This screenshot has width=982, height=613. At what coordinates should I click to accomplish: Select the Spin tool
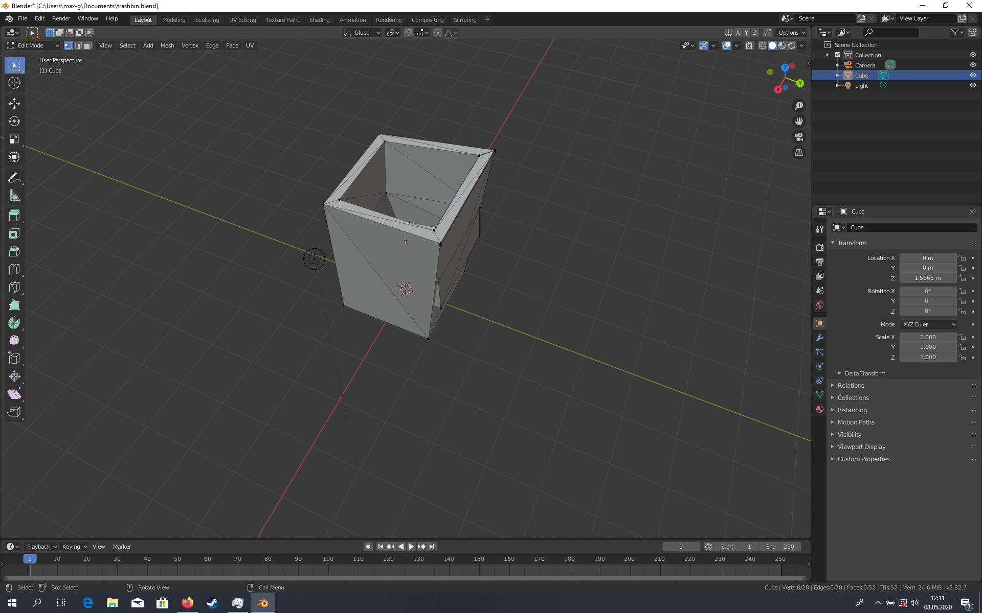click(x=14, y=323)
